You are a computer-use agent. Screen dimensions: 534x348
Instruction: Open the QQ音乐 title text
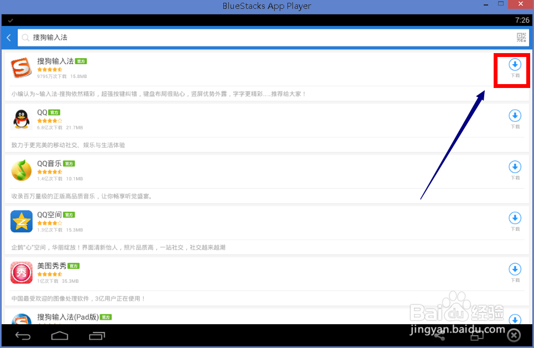(x=49, y=163)
